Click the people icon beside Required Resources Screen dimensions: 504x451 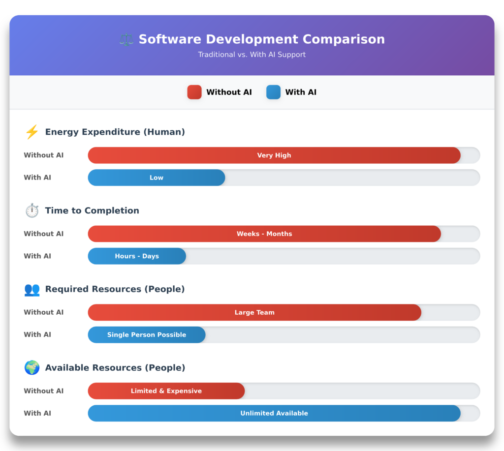[x=32, y=289]
